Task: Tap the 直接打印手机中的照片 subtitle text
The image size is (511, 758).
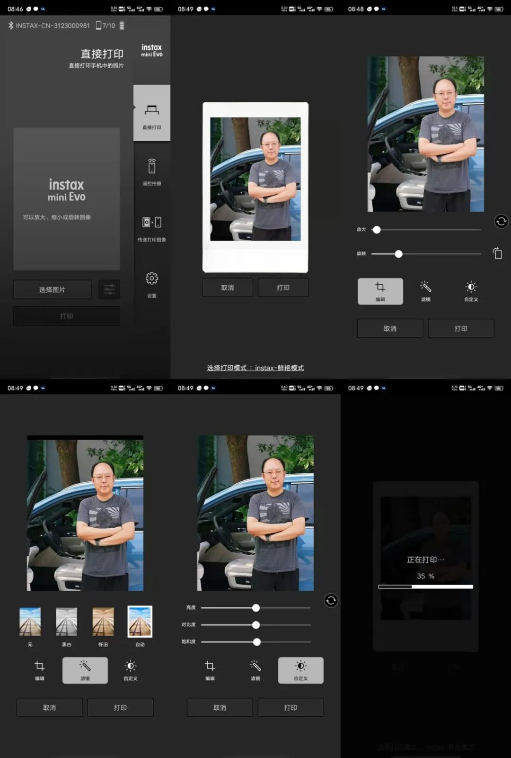Action: tap(96, 65)
